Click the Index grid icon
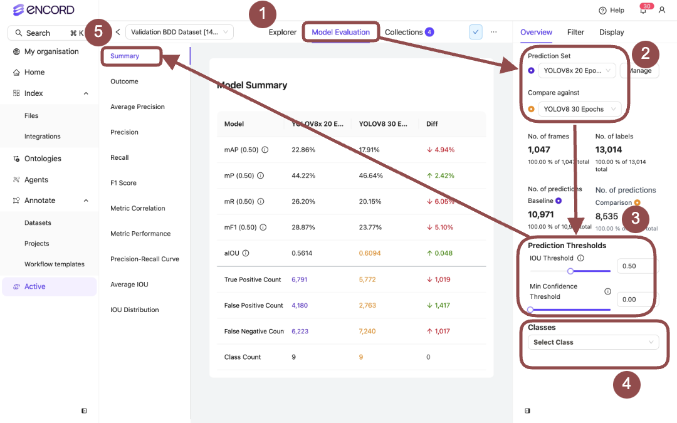Screen dimensions: 677x423 (16, 93)
